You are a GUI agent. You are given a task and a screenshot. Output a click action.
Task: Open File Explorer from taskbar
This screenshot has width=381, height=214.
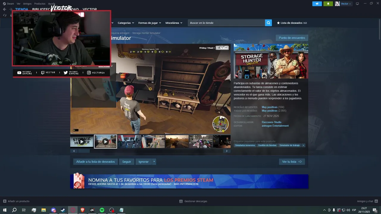click(43, 210)
